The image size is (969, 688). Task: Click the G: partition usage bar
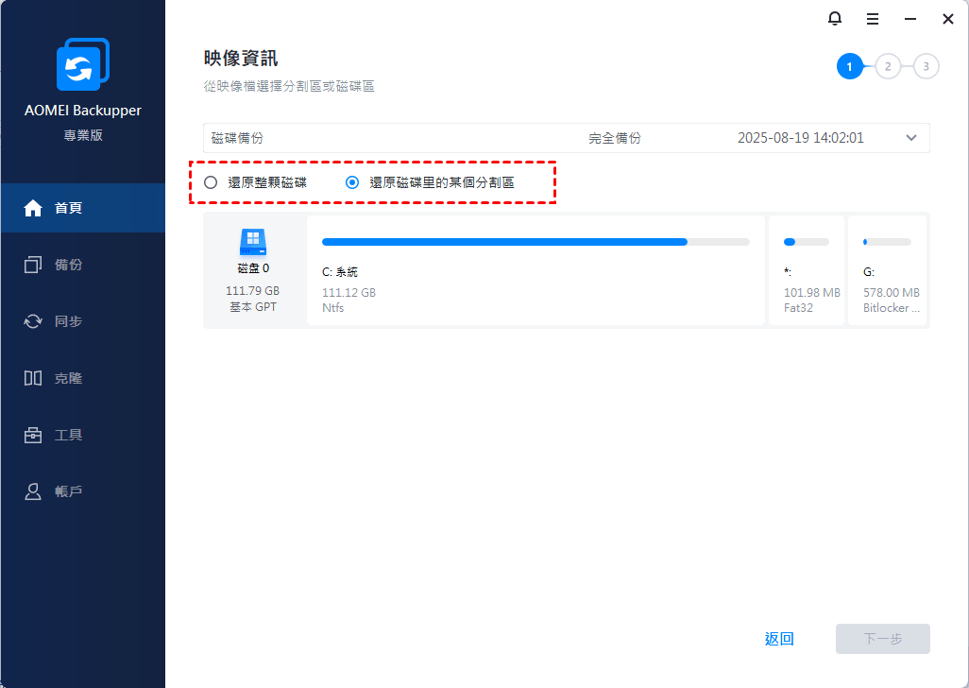(x=887, y=242)
